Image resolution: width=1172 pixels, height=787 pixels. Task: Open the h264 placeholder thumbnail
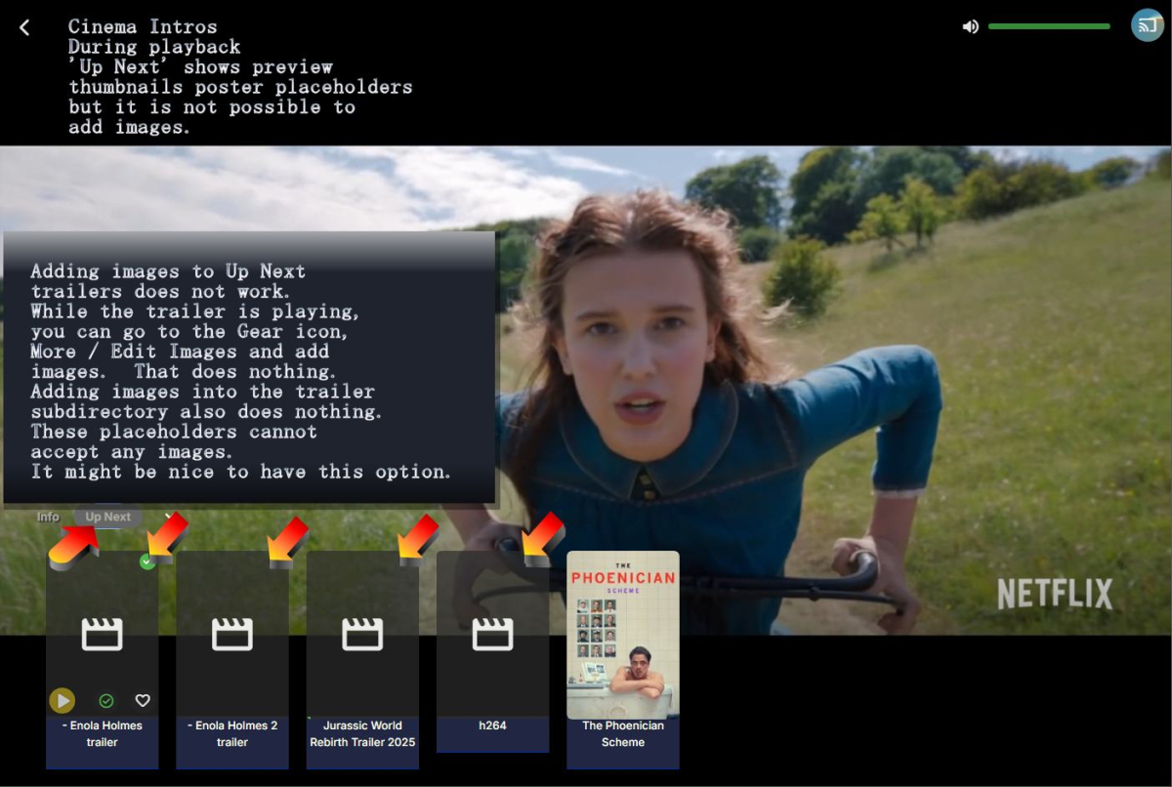pos(492,635)
